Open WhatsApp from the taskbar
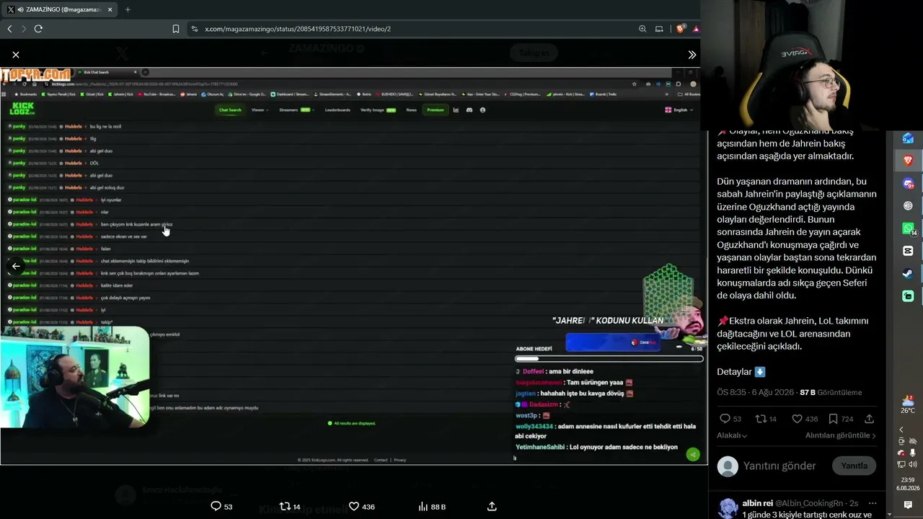Screen dimensions: 923x519 tap(908, 229)
